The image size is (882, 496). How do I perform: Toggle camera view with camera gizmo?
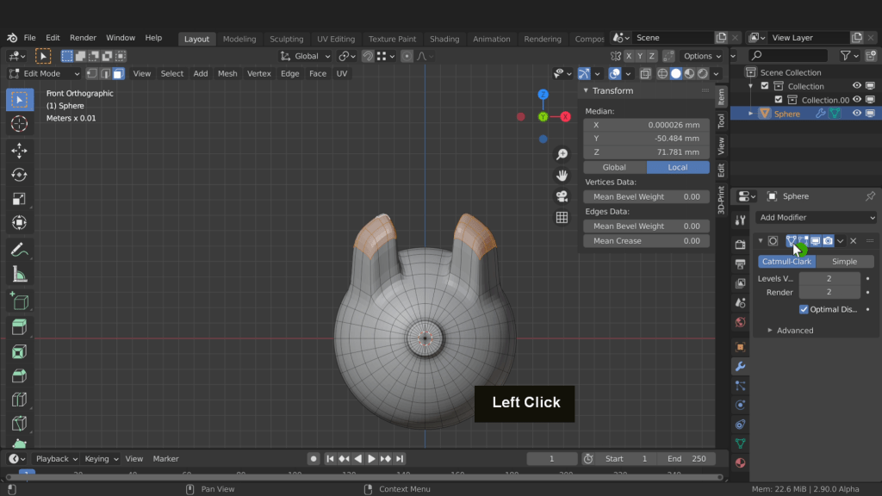click(562, 196)
